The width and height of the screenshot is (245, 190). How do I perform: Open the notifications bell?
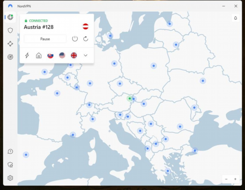(x=236, y=18)
